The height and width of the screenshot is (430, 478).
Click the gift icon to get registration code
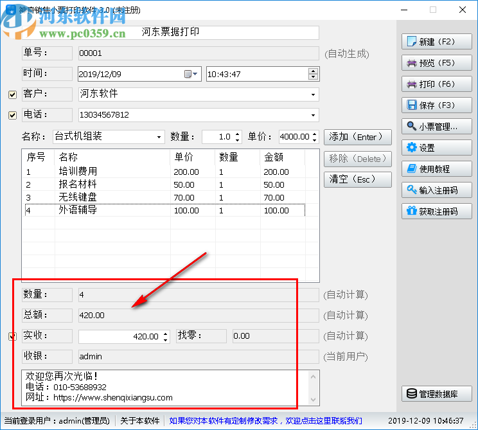412,211
